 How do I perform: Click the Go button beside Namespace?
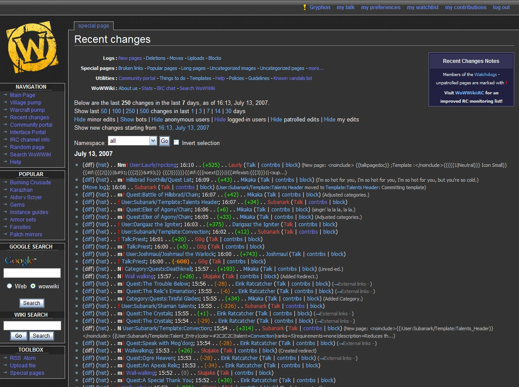pyautogui.click(x=165, y=141)
